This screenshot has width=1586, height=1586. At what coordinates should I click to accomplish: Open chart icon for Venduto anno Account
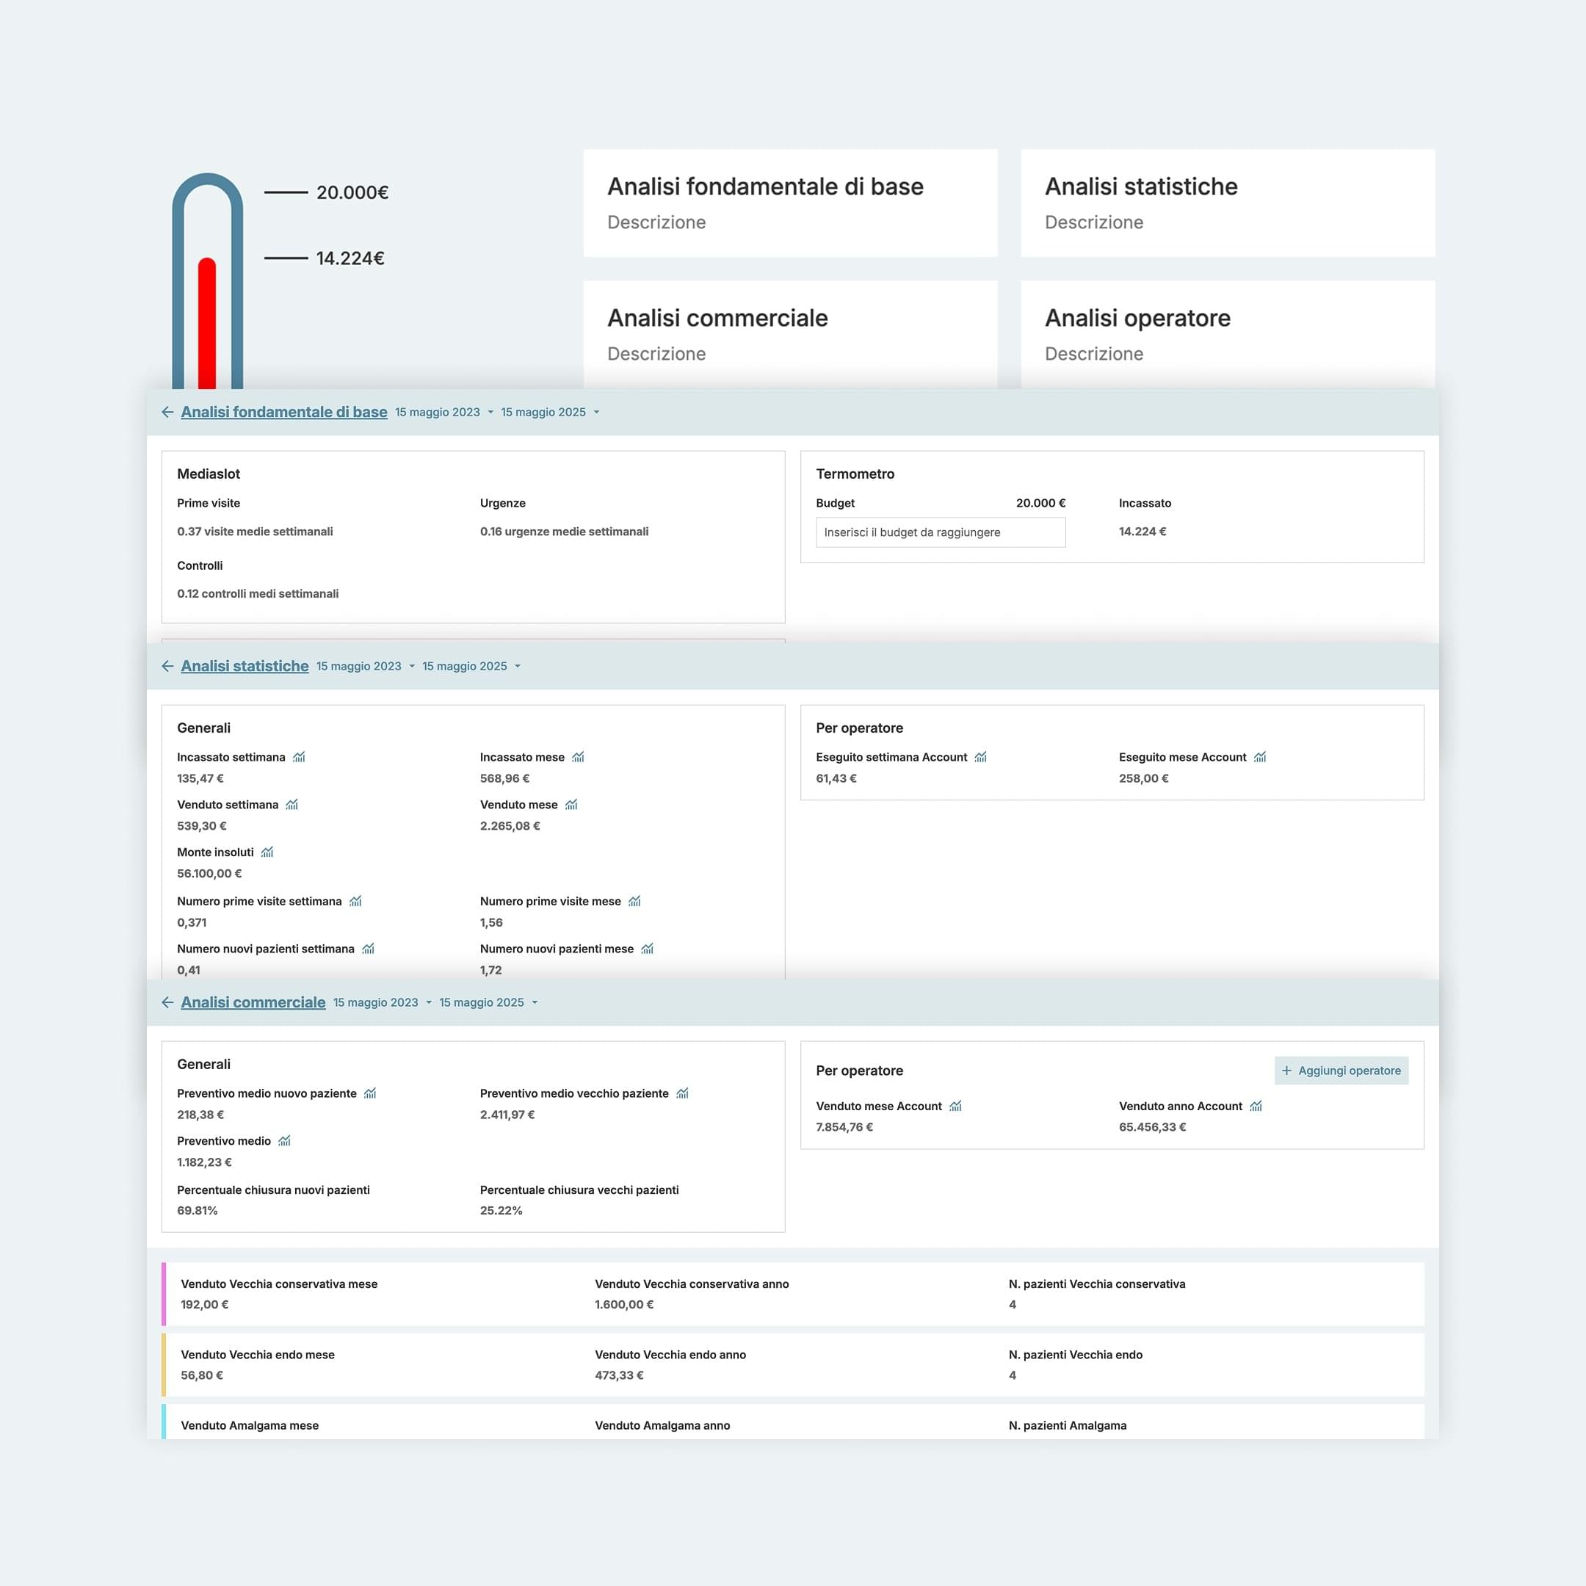[1255, 1107]
